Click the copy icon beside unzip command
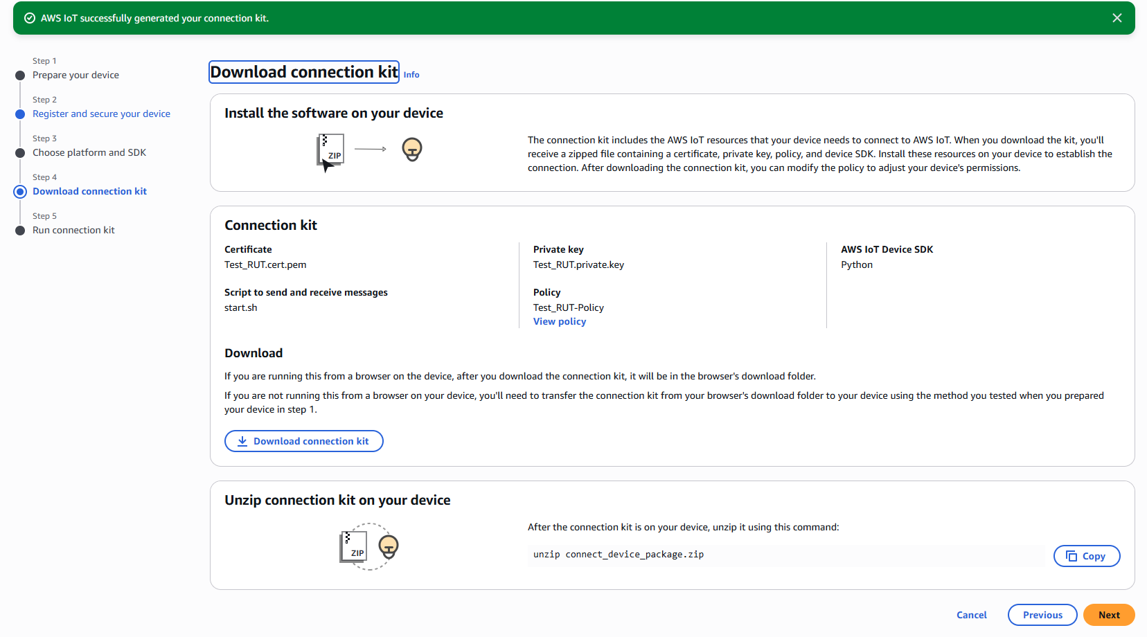 click(x=1072, y=556)
